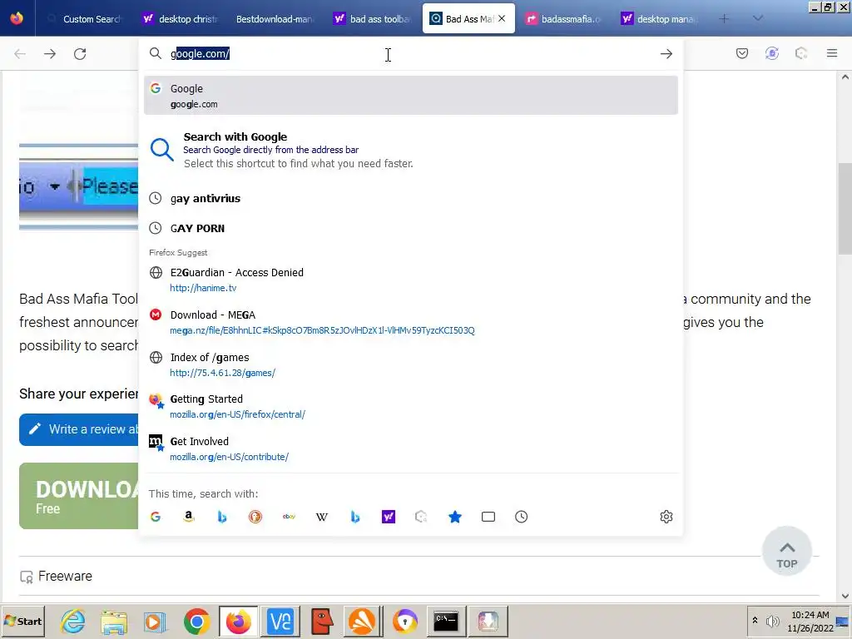Select the E2Guardian Access Denied suggestion
The width and height of the screenshot is (852, 639).
click(x=411, y=280)
